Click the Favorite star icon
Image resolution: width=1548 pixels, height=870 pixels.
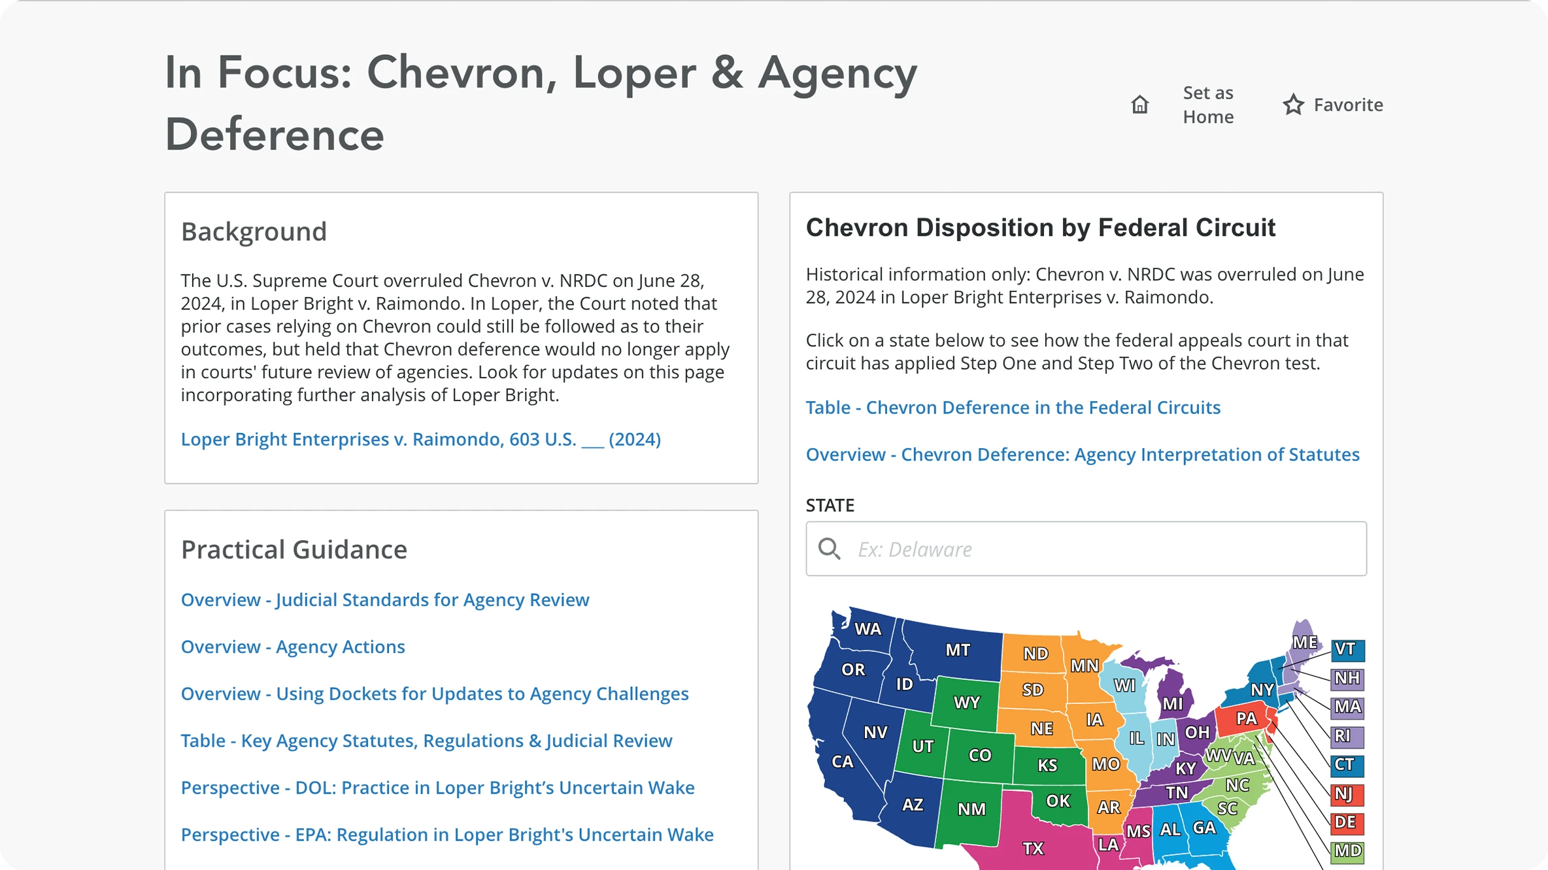click(x=1292, y=105)
